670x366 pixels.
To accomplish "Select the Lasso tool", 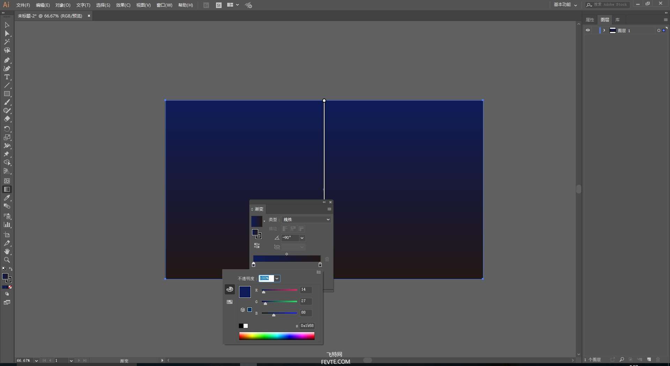I will click(7, 51).
